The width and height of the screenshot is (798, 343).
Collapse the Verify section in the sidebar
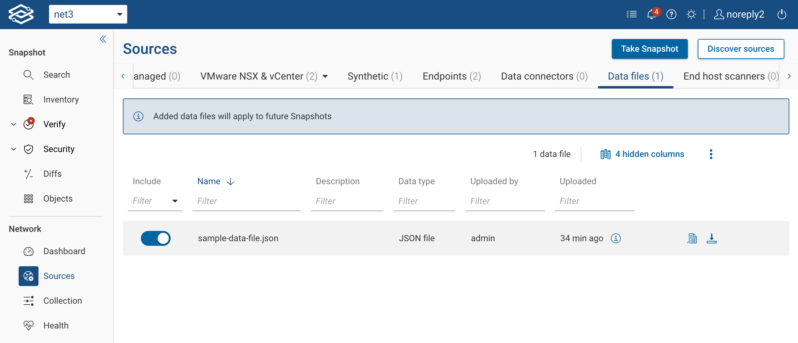point(13,124)
